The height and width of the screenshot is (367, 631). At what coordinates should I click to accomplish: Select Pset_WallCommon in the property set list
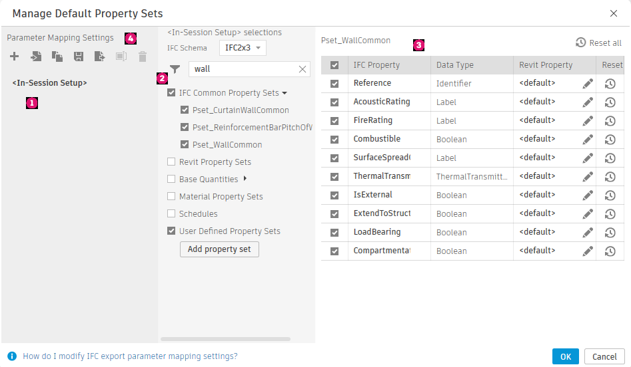coord(227,145)
